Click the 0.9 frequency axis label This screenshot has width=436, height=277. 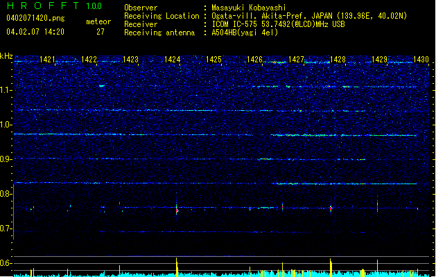click(6, 159)
